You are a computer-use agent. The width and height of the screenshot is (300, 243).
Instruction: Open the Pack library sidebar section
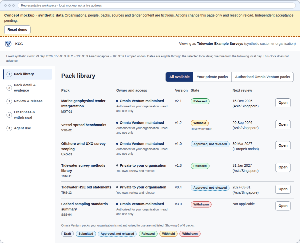(x=28, y=74)
